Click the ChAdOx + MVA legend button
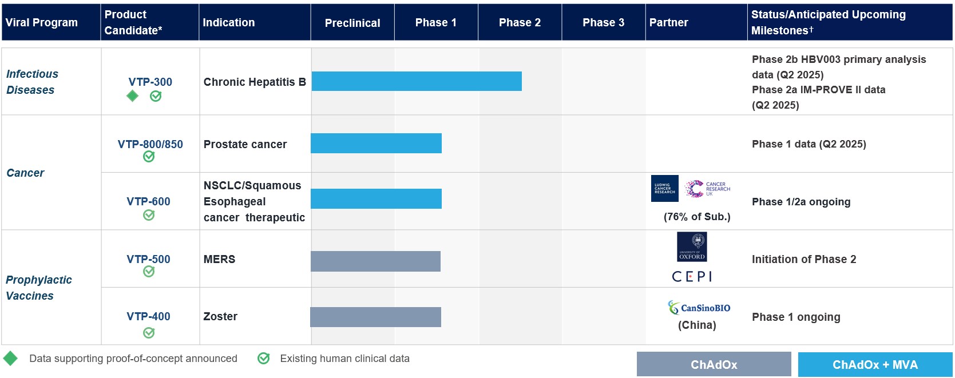Image resolution: width=955 pixels, height=378 pixels. pyautogui.click(x=875, y=364)
